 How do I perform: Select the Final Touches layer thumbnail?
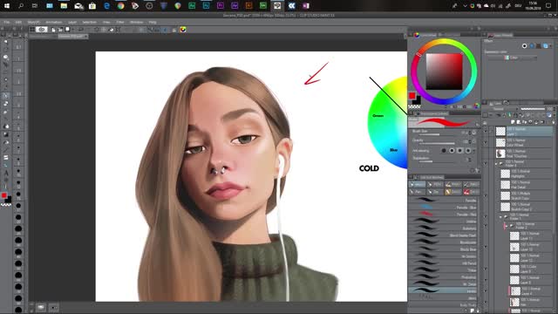500,154
